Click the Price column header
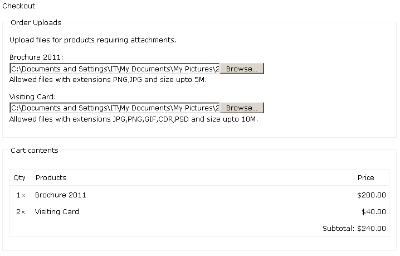The image size is (400, 256). pos(366,177)
